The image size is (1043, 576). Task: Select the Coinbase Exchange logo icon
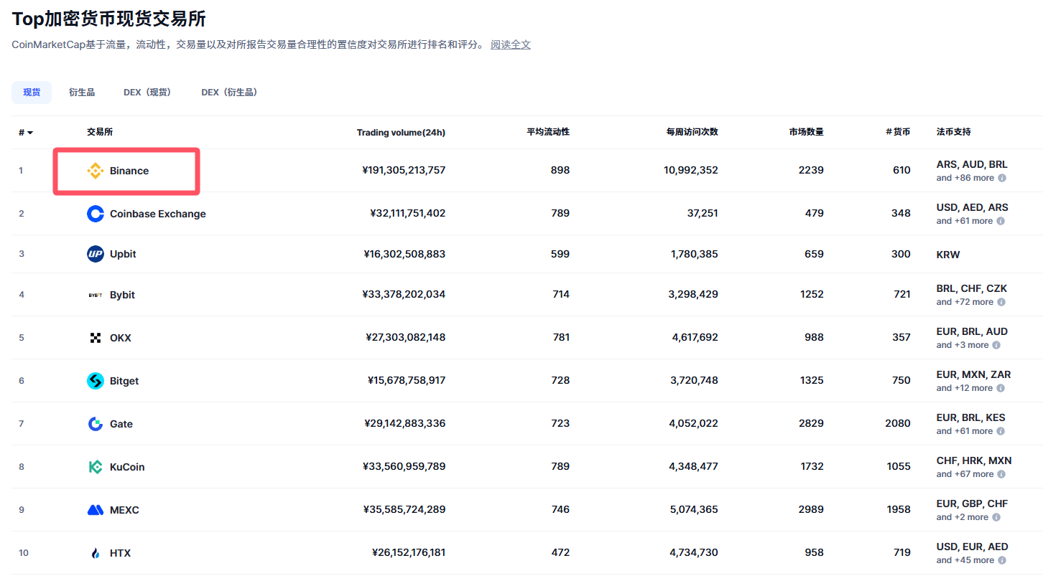point(95,213)
